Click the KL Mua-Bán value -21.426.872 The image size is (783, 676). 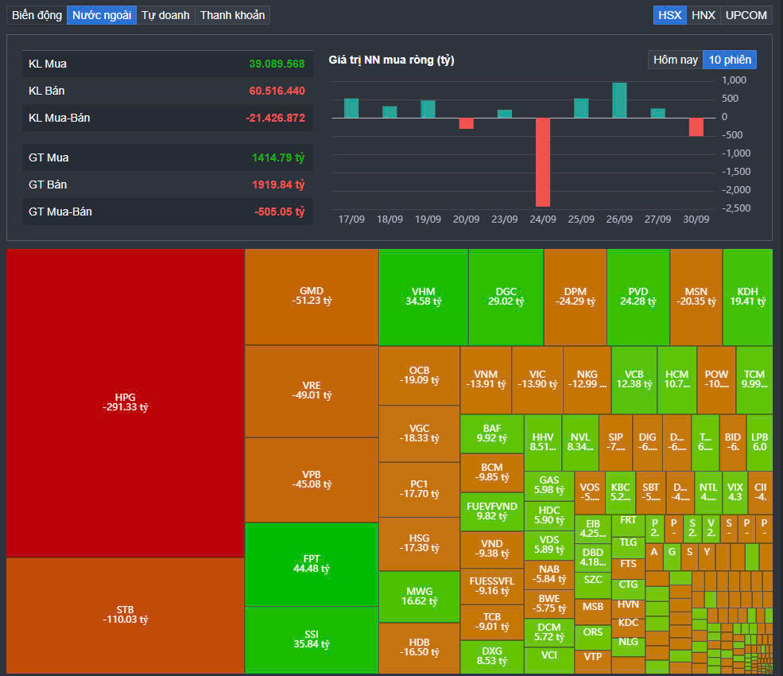click(x=275, y=118)
